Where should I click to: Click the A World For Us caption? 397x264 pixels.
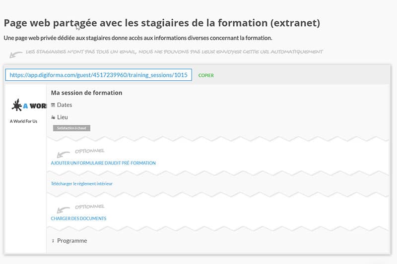23,121
